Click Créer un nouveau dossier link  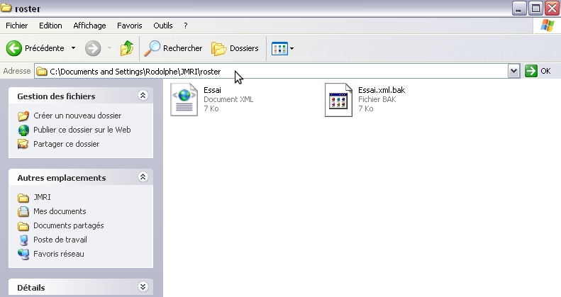[77, 116]
